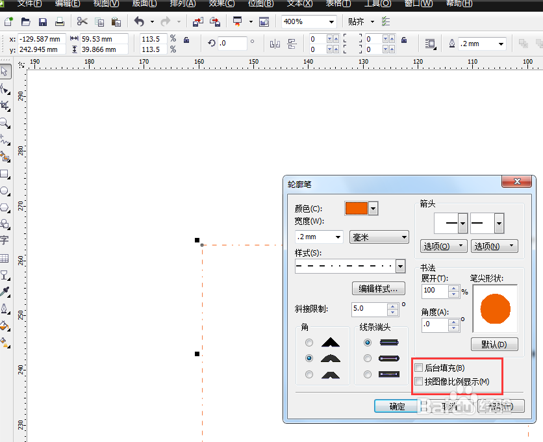This screenshot has height=442, width=543.
Task: Select the bevel corner radio button
Action: click(x=309, y=374)
